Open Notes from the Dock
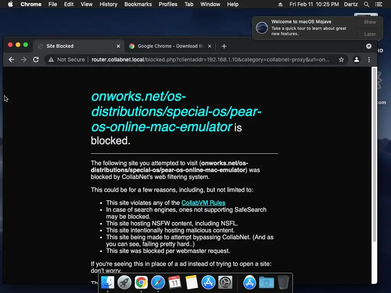The width and height of the screenshot is (391, 293). [192, 283]
